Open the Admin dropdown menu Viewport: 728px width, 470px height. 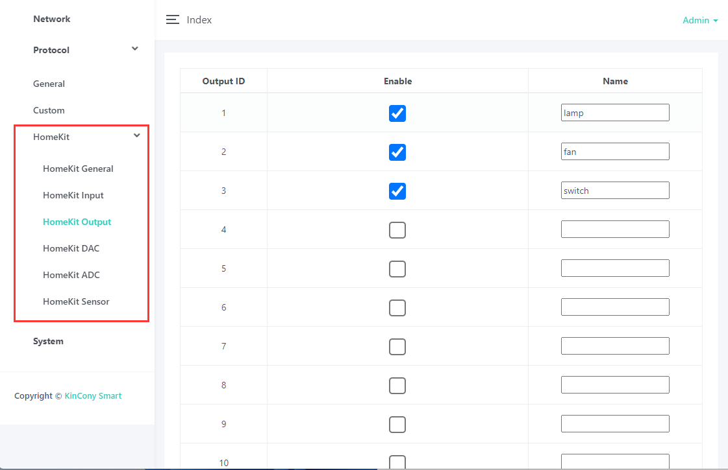(699, 20)
